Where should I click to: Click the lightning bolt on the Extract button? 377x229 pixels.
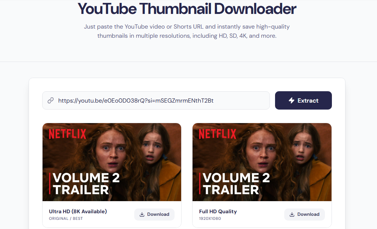292,100
